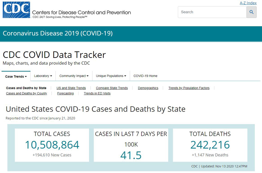Open Trends by Population Factors link
262x173 pixels.
[x=189, y=88]
